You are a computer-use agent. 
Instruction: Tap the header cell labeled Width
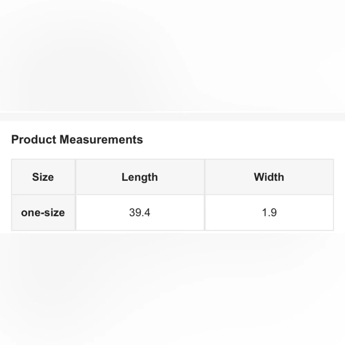[x=269, y=177]
